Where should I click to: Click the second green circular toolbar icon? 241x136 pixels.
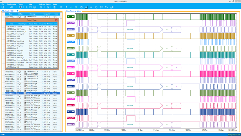tap(76, 7)
